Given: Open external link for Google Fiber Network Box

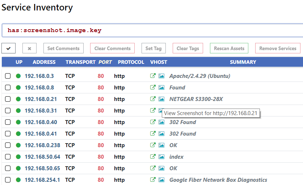Looking at the screenshot, I should pos(153,180).
